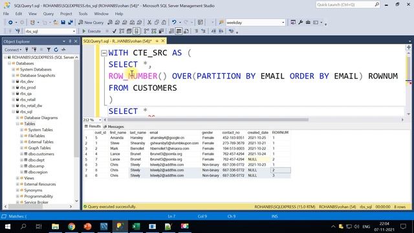The width and height of the screenshot is (414, 233).
Task: Expand the Views folder node
Action: pos(17,178)
